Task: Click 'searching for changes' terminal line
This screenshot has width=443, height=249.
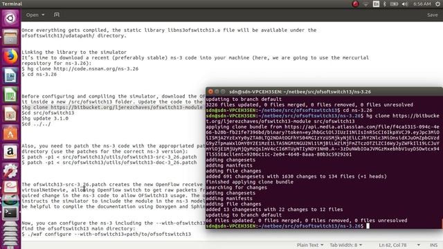Action: pyautogui.click(x=237, y=187)
